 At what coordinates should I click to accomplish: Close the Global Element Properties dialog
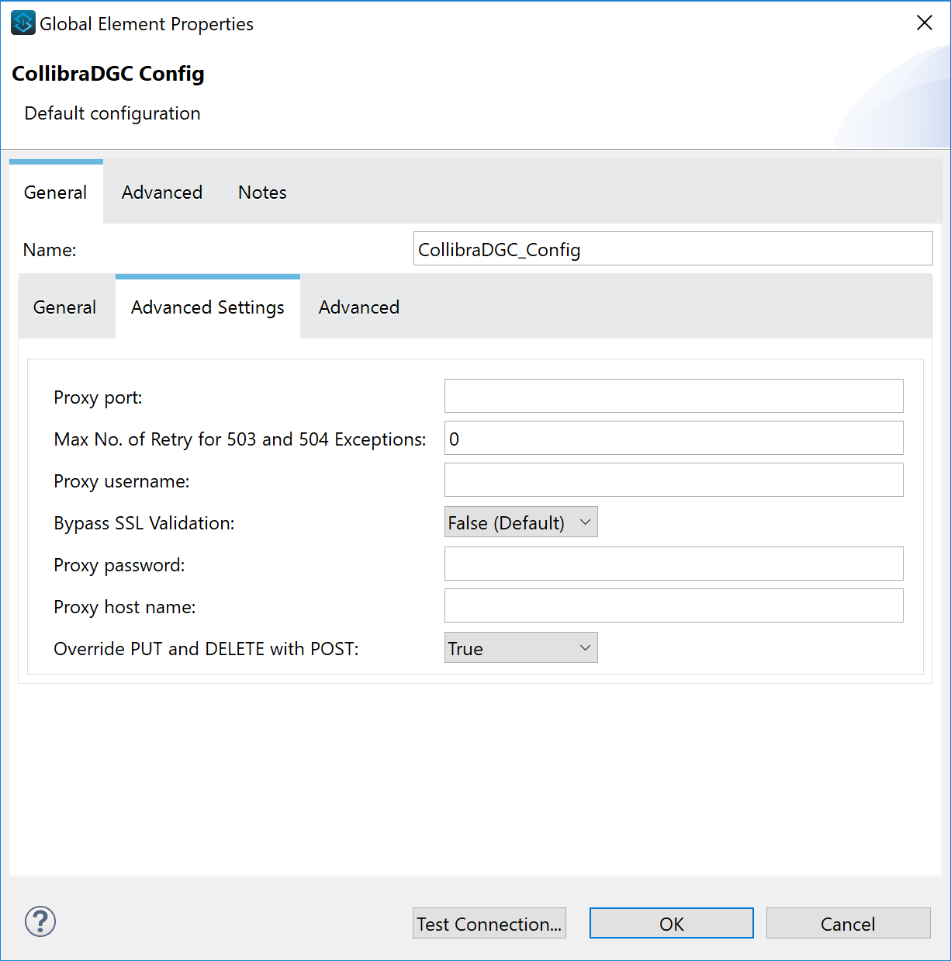[x=925, y=23]
